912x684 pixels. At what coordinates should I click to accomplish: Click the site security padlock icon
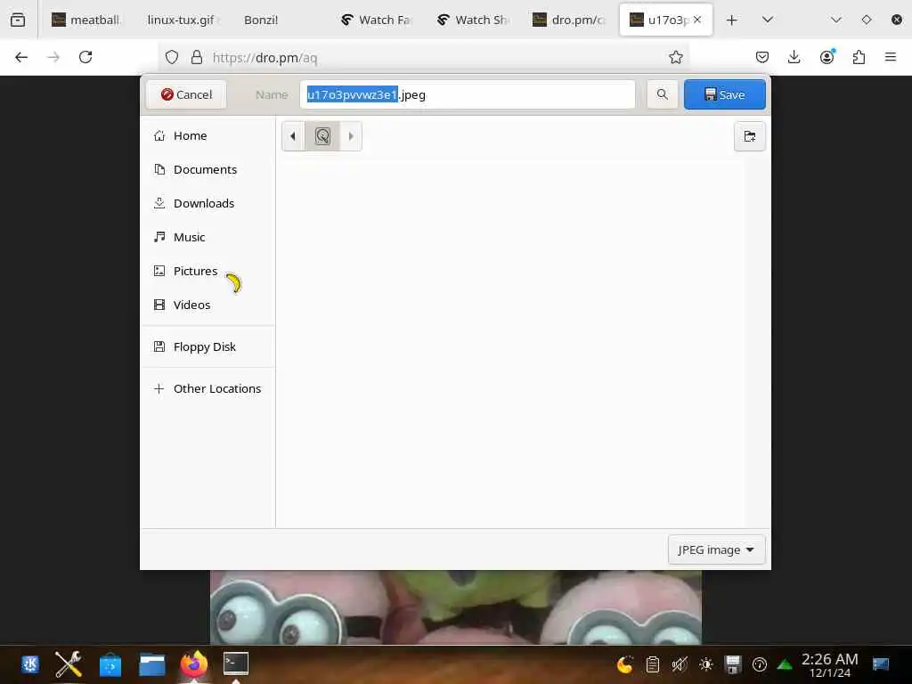click(x=197, y=57)
